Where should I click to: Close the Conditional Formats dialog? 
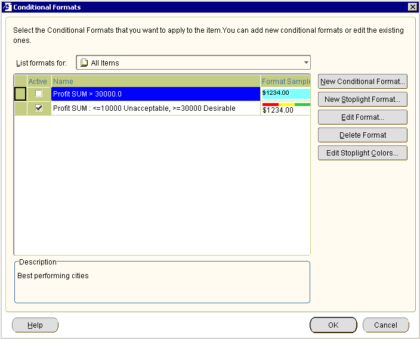pyautogui.click(x=412, y=7)
